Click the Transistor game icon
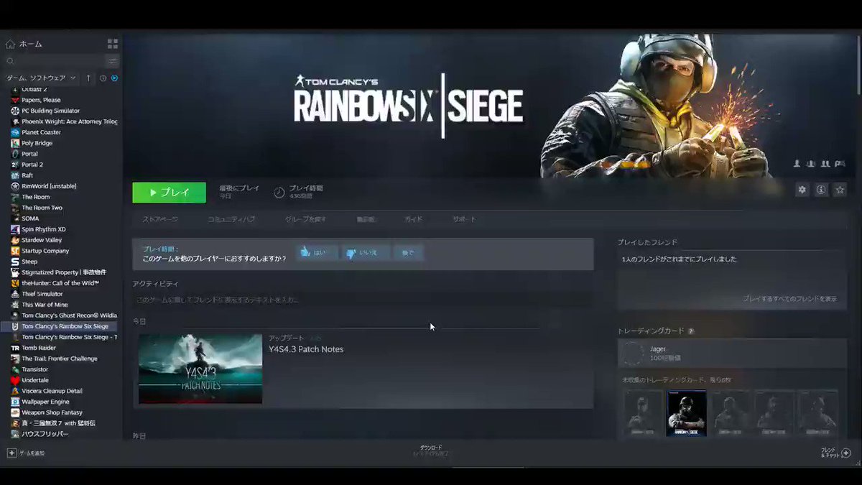Viewport: 862px width, 485px height. [15, 369]
